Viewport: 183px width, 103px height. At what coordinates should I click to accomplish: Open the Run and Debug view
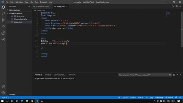[3, 27]
